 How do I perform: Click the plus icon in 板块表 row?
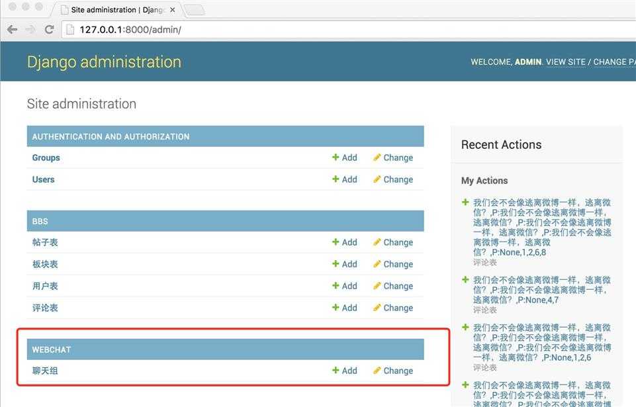336,264
